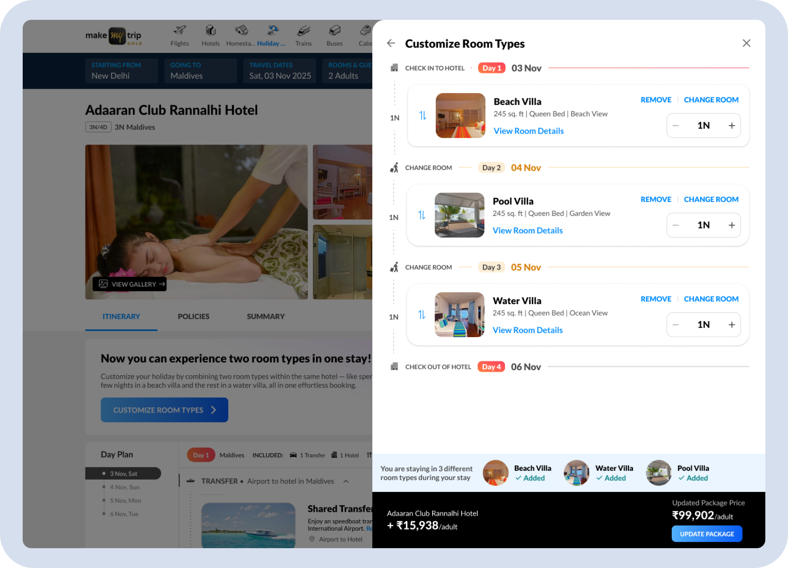The image size is (788, 568).
Task: Click the hotel icon beside Check In To Hotel
Action: (394, 68)
